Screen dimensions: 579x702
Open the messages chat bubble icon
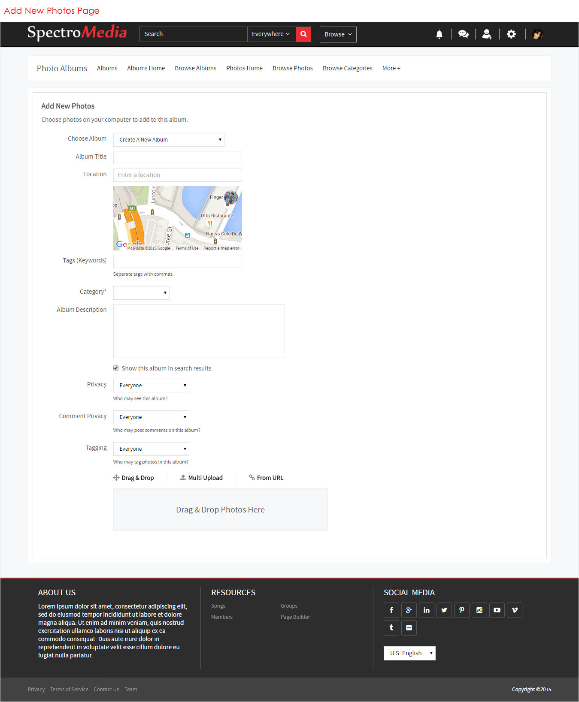pos(463,34)
